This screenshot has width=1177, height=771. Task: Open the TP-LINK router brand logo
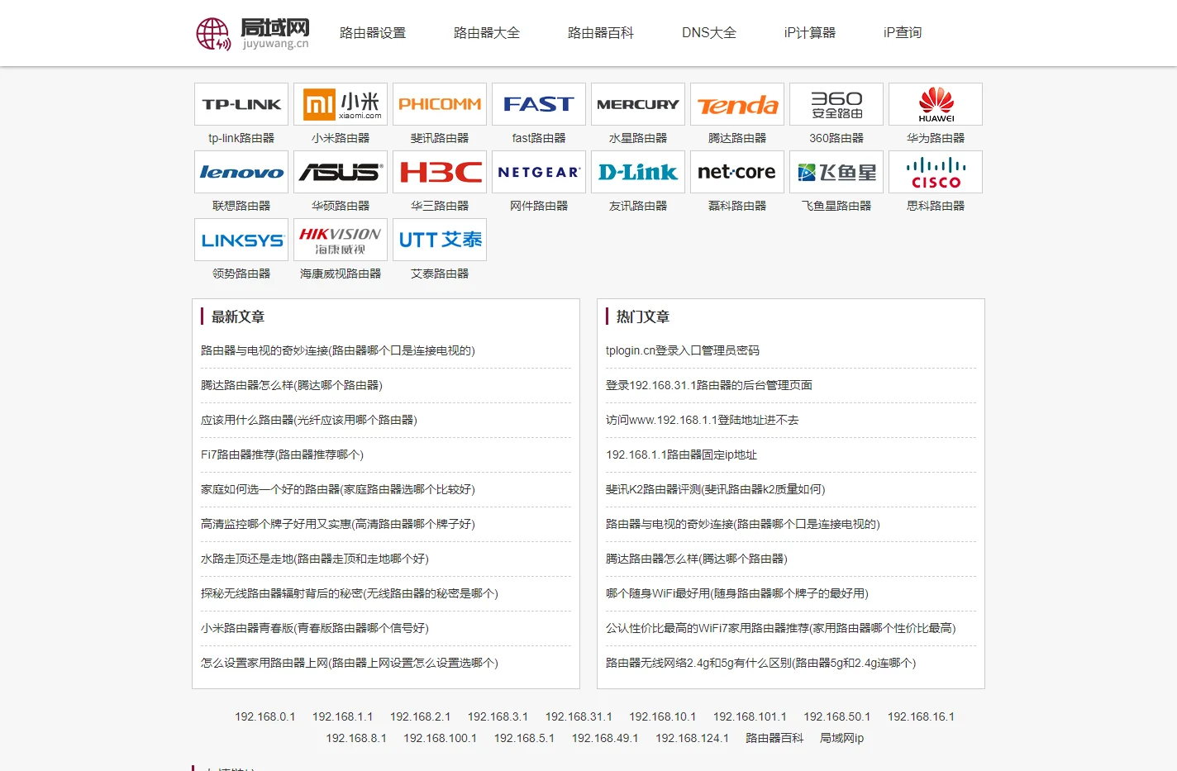point(241,104)
